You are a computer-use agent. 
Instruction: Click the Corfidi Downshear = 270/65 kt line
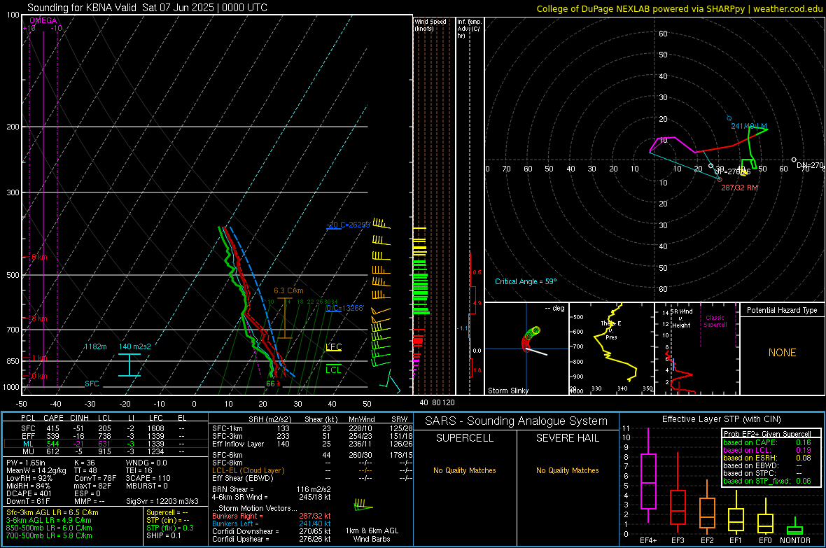click(272, 531)
